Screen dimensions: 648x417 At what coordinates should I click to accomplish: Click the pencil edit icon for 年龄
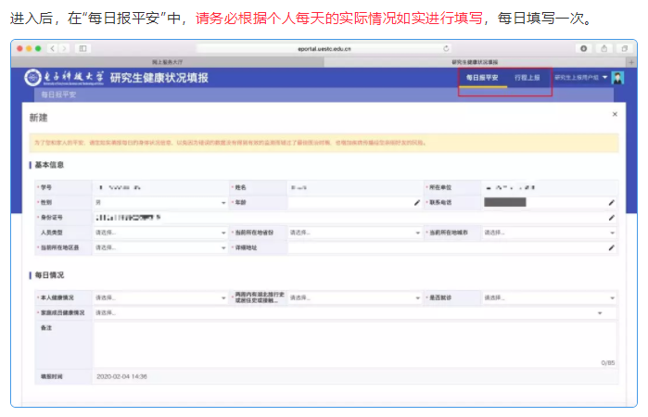click(416, 202)
